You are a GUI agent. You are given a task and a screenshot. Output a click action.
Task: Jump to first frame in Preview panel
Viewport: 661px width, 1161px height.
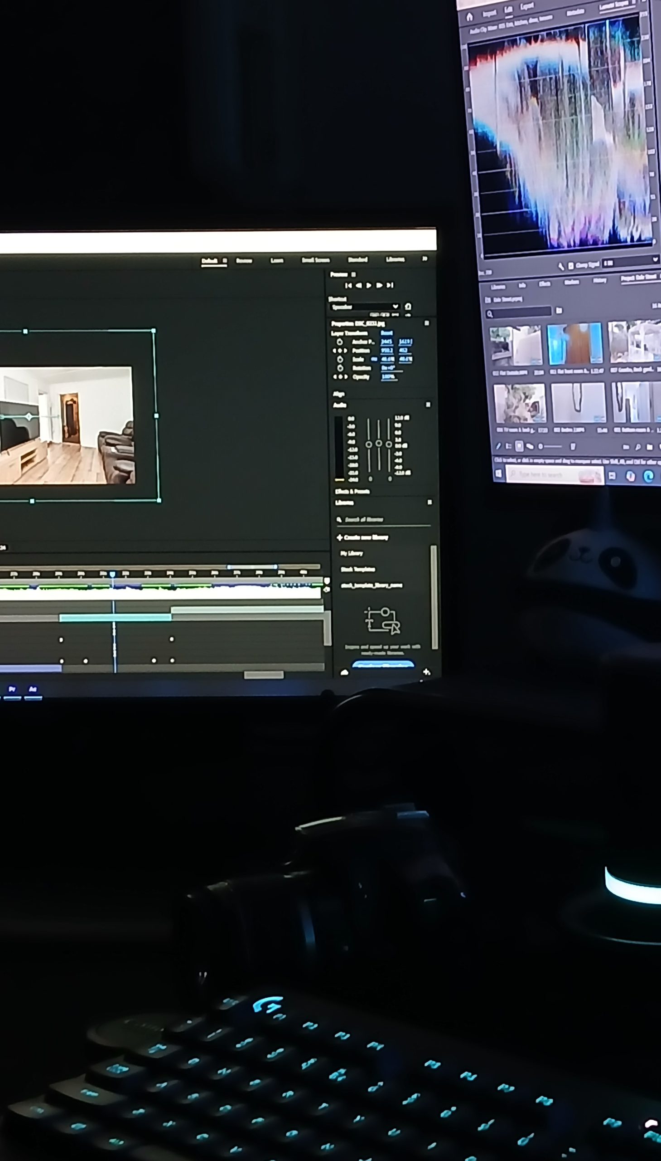click(x=348, y=285)
